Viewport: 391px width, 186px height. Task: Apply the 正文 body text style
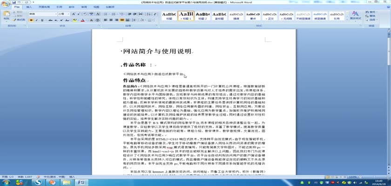tap(270, 16)
